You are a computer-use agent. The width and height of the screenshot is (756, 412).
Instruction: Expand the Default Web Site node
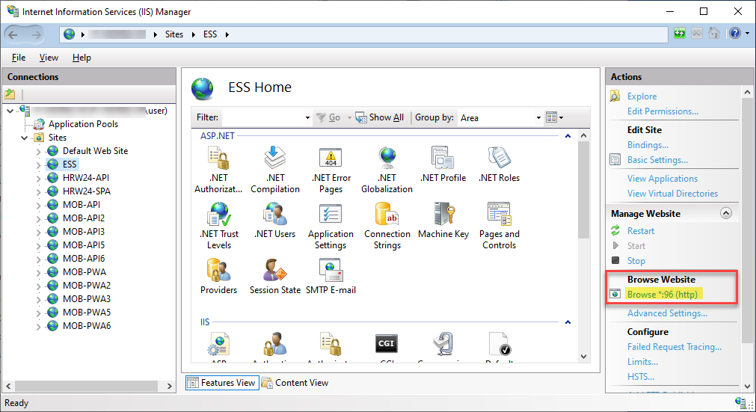coord(39,151)
